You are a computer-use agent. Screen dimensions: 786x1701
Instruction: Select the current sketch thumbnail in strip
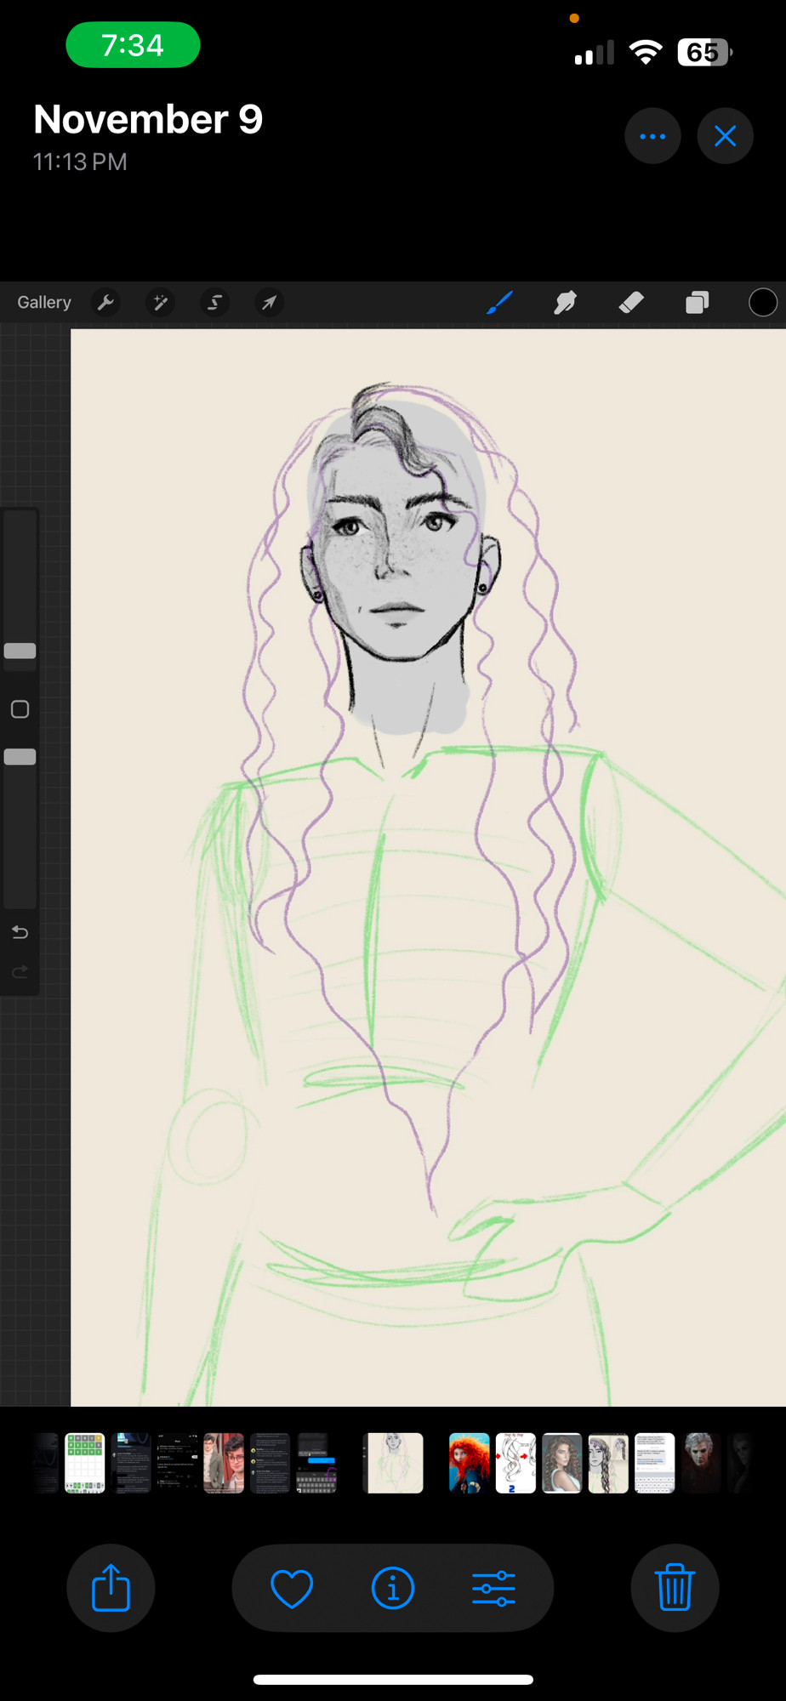(393, 1463)
